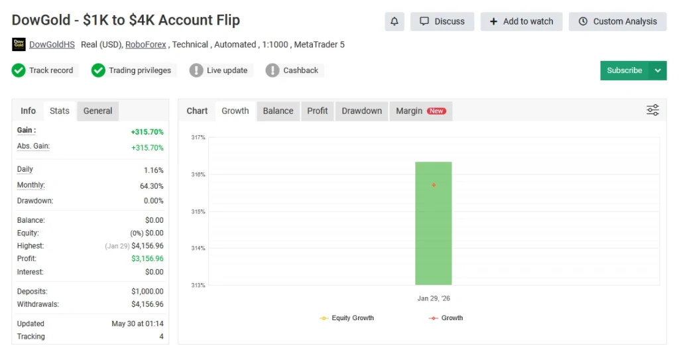Select the Margin chart tab
Viewport: 679px width, 350px height.
pyautogui.click(x=421, y=111)
